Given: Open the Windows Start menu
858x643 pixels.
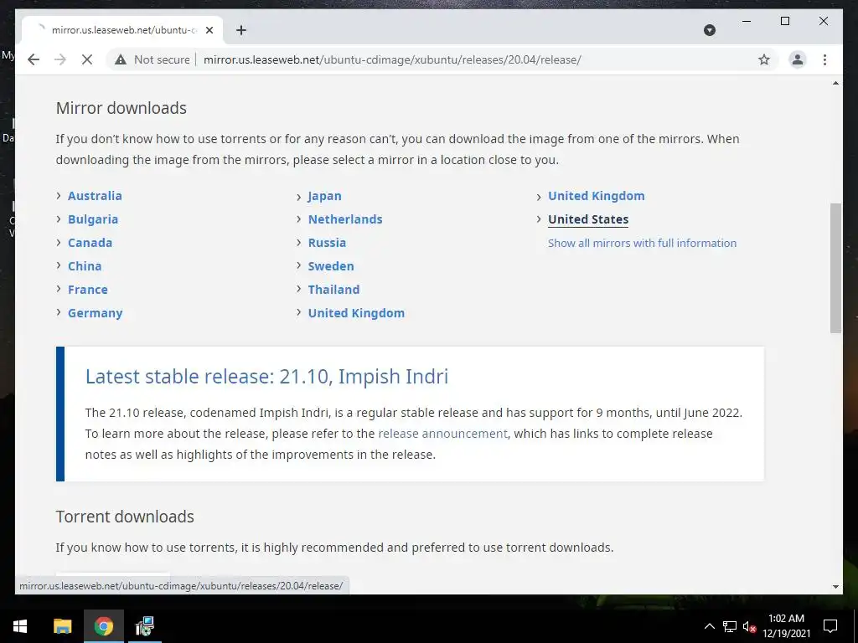Looking at the screenshot, I should click(20, 626).
